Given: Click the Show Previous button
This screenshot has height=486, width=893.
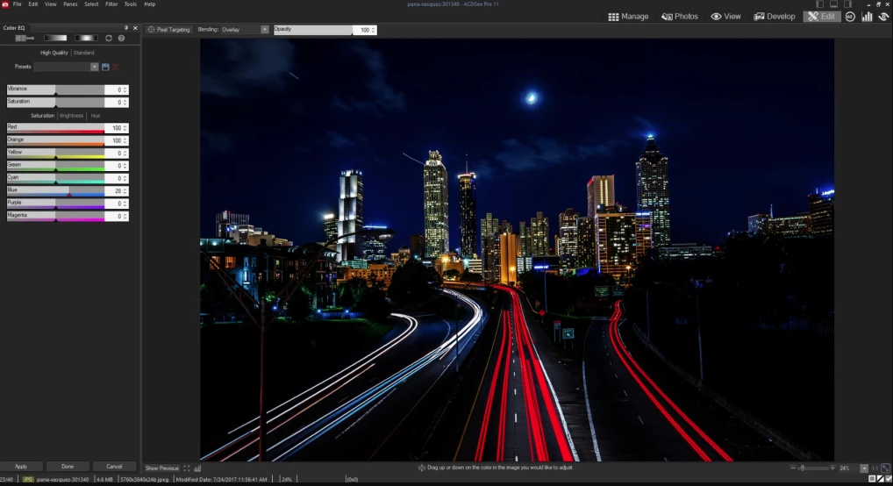Looking at the screenshot, I should [162, 468].
